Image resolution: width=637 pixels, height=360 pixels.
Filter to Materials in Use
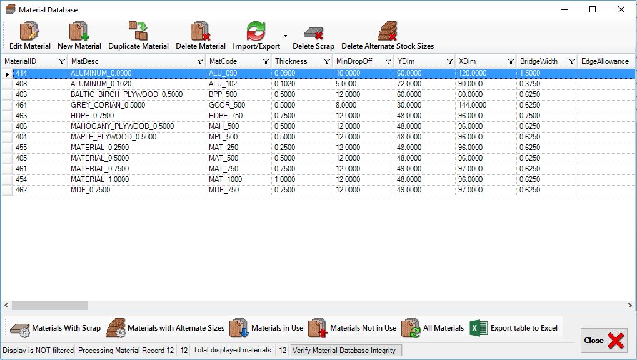tap(266, 327)
